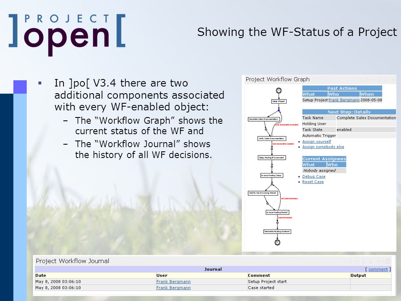This screenshot has width=401, height=301.
Task: Click the Next Step: Details header
Action: (x=349, y=112)
